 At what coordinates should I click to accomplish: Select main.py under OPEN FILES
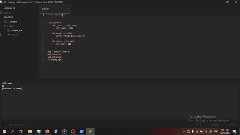pos(7,13)
